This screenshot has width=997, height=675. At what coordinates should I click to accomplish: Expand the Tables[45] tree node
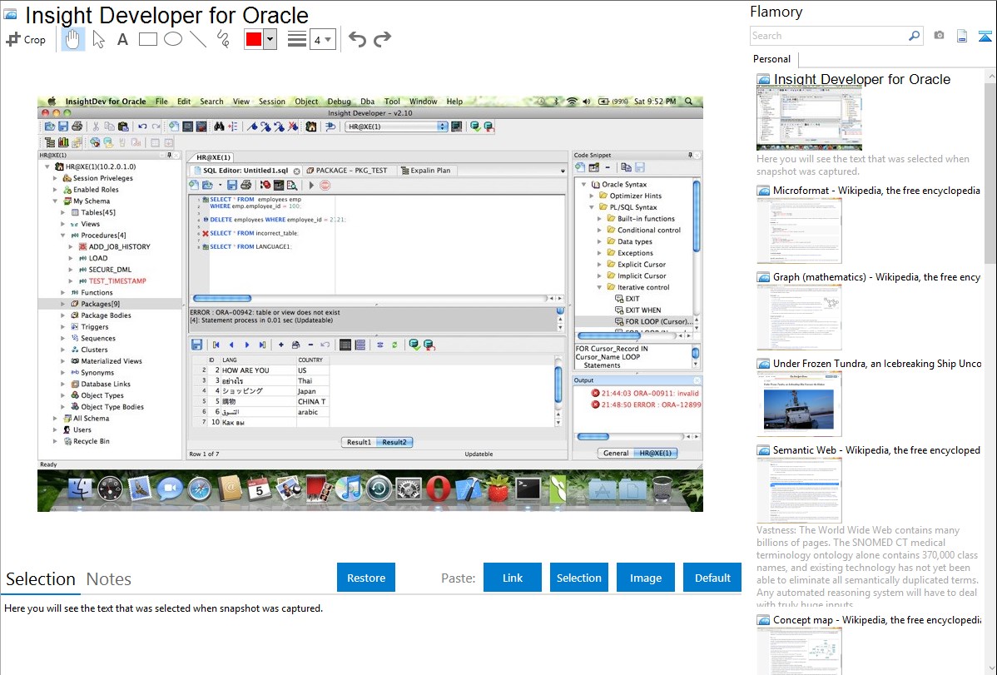coord(63,212)
